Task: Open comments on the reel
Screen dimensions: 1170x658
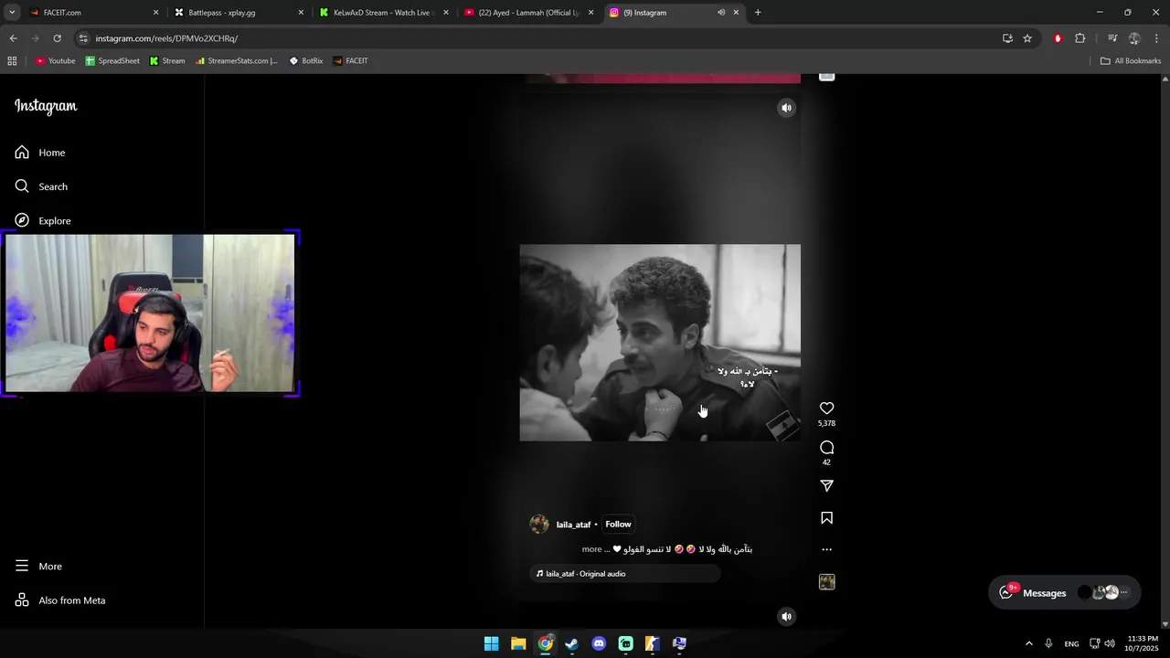Action: pyautogui.click(x=826, y=448)
